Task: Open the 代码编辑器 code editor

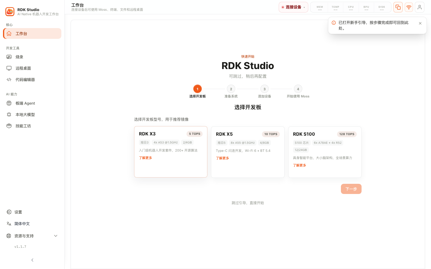Action: [x=32, y=80]
